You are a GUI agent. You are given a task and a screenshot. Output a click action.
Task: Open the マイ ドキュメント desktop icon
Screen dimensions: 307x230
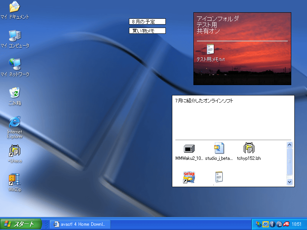15,7
